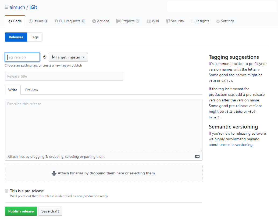The width and height of the screenshot is (278, 220).
Task: Open repository Settings tab
Action: [x=225, y=21]
